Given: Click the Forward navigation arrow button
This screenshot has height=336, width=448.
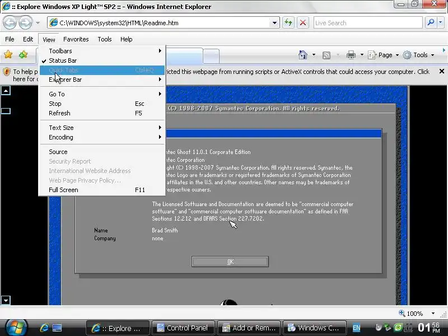Looking at the screenshot, I should point(25,23).
